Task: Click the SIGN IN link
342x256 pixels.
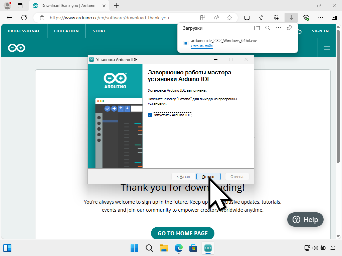Action: 320,31
